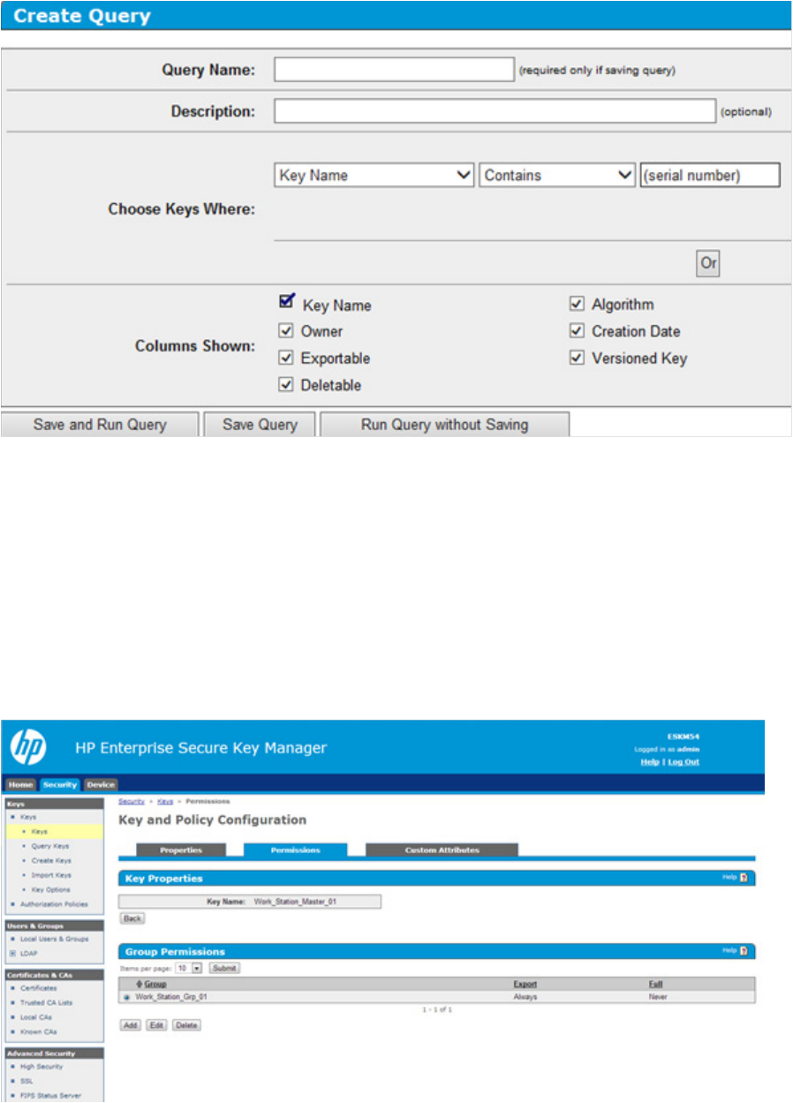The width and height of the screenshot is (793, 1103).
Task: Open Query Keys in sidebar
Action: (49, 845)
